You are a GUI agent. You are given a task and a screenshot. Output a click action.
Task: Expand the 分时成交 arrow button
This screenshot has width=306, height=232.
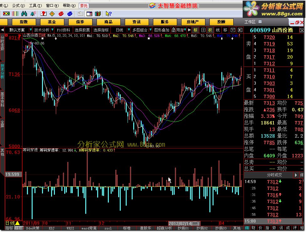(x=296, y=175)
